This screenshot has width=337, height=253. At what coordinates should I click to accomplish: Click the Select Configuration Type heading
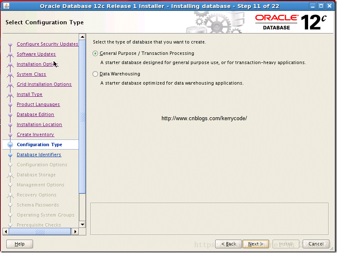coord(44,22)
